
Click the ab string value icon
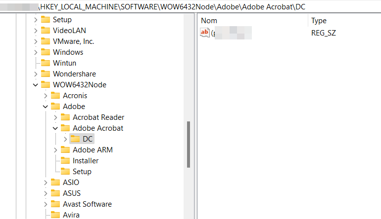(x=204, y=33)
